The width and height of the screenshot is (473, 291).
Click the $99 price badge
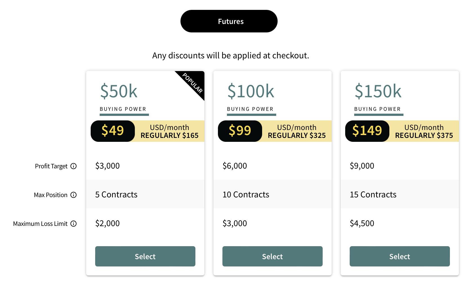point(240,131)
